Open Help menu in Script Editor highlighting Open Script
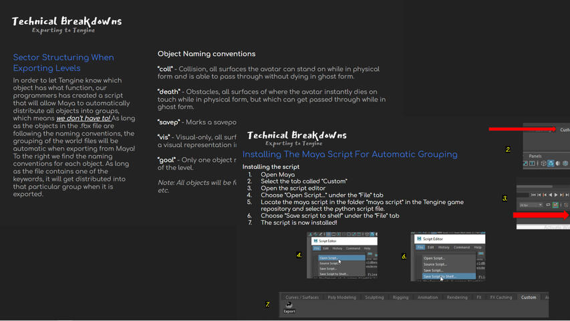Image resolution: width=570 pixels, height=321 pixels. (367, 248)
